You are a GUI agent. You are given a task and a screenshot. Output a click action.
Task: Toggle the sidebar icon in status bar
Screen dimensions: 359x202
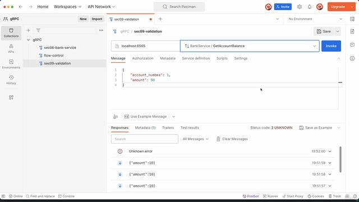coord(3,196)
